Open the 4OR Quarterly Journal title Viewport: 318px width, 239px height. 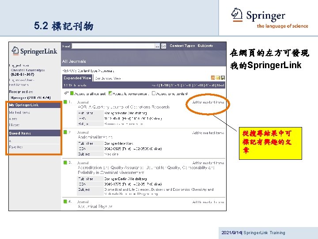pos(124,107)
